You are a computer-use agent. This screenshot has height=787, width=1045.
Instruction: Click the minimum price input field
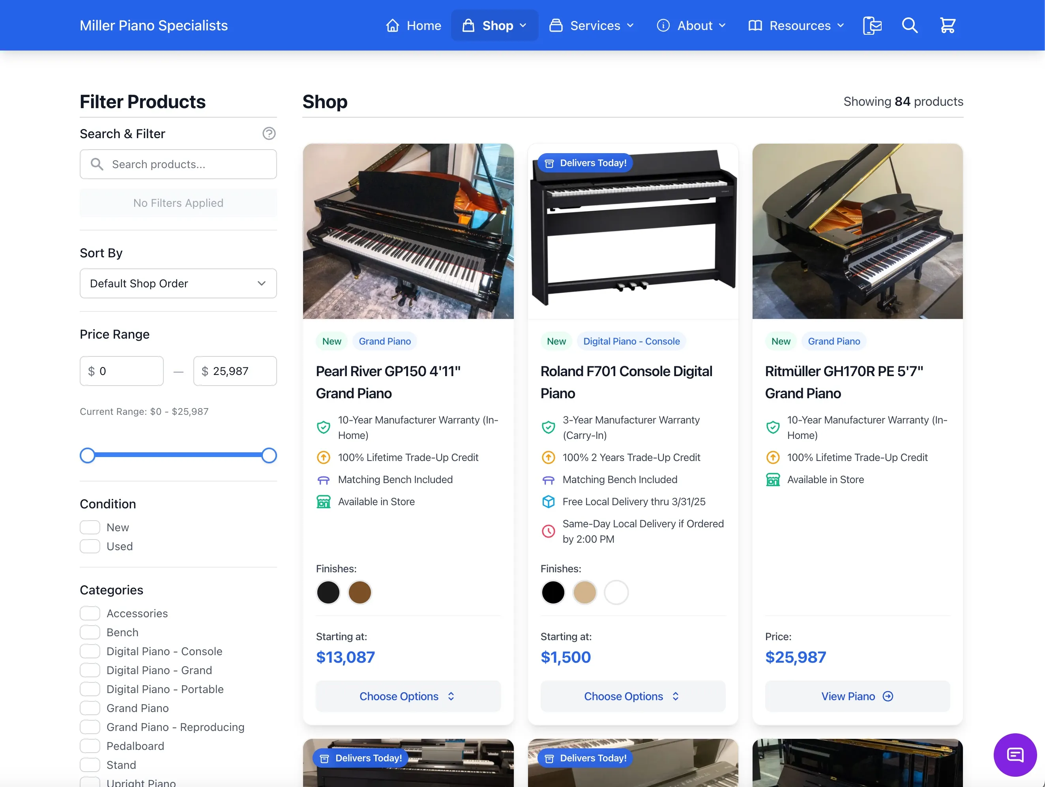pyautogui.click(x=122, y=371)
